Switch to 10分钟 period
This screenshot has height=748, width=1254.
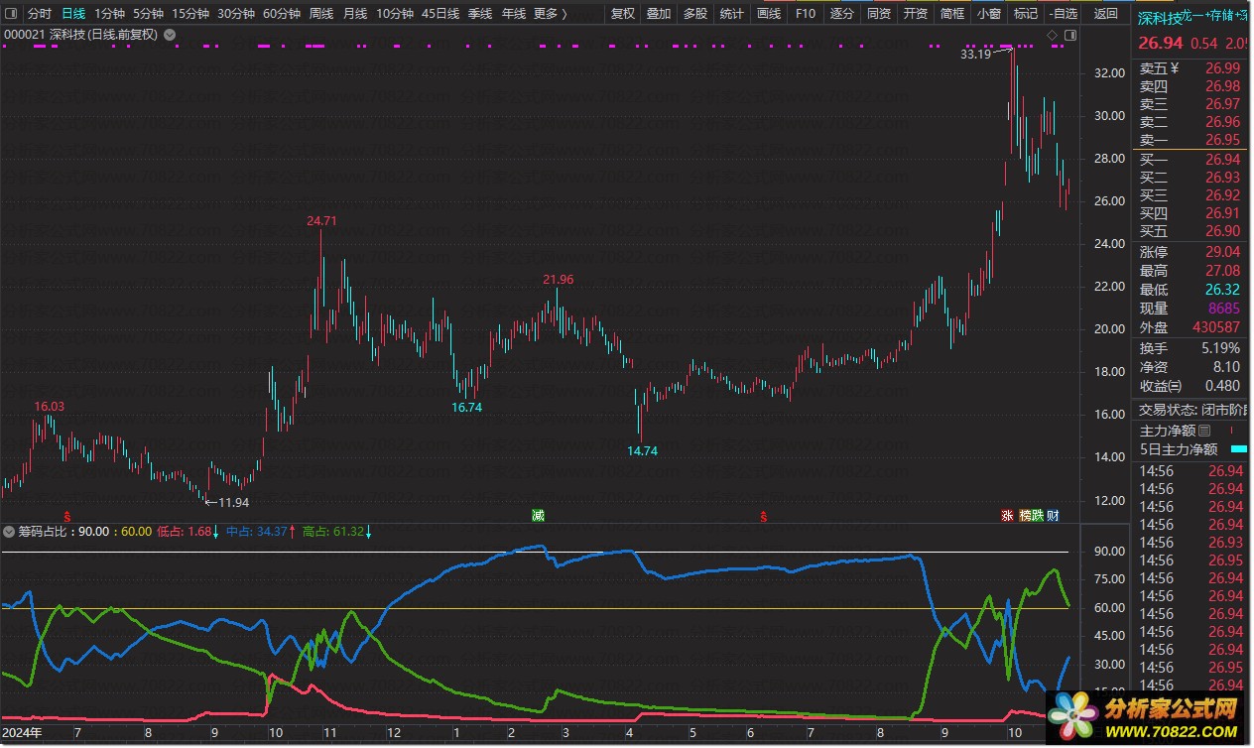(395, 14)
